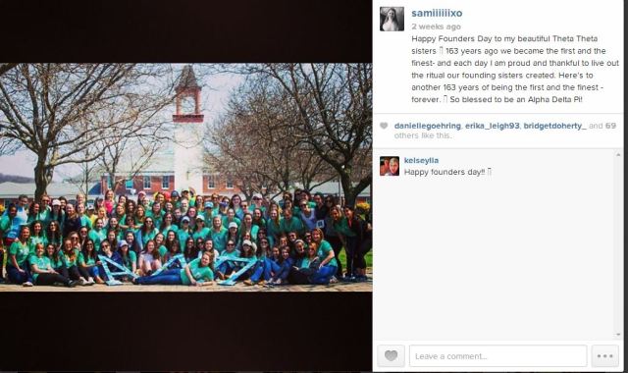Open bridgetdoherty_ profile from likes

click(554, 126)
